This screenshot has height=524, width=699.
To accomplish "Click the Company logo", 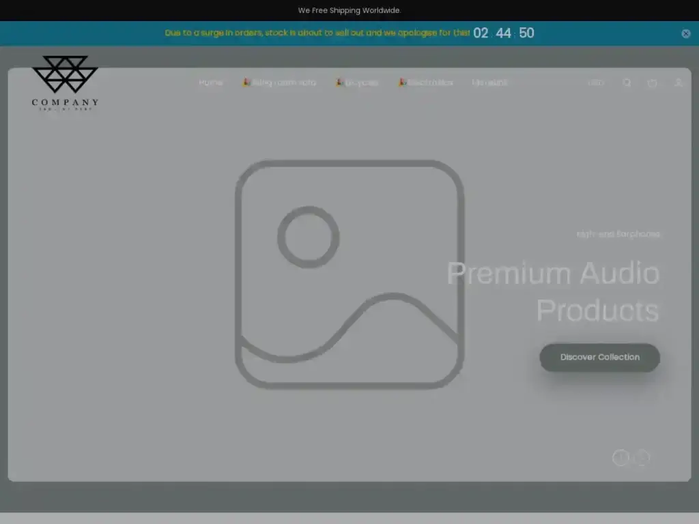I will pyautogui.click(x=64, y=83).
